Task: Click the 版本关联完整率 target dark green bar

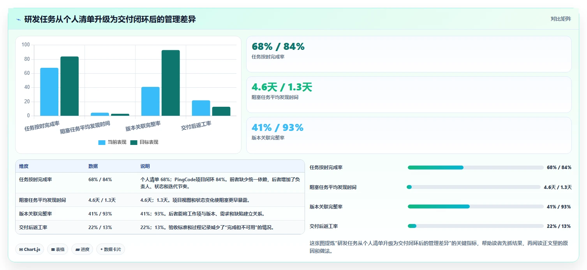Action: click(171, 83)
